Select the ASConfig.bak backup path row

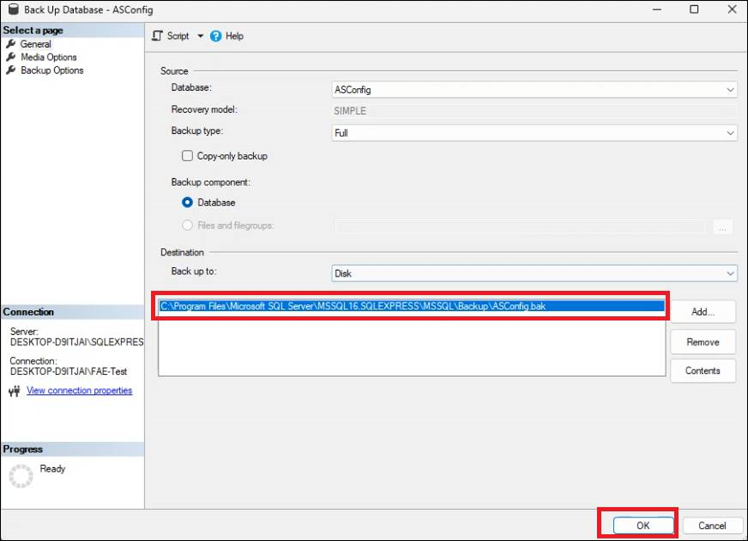(x=412, y=306)
